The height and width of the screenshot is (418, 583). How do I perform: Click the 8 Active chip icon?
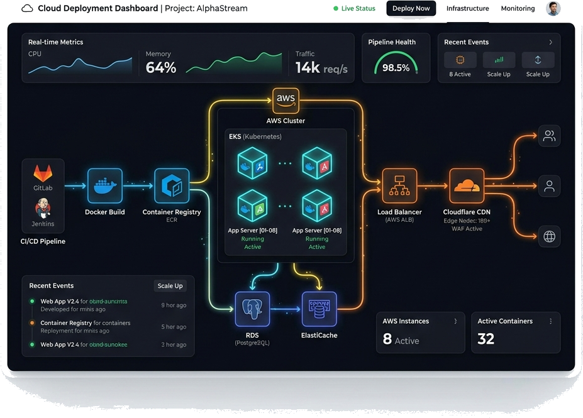[x=460, y=60]
